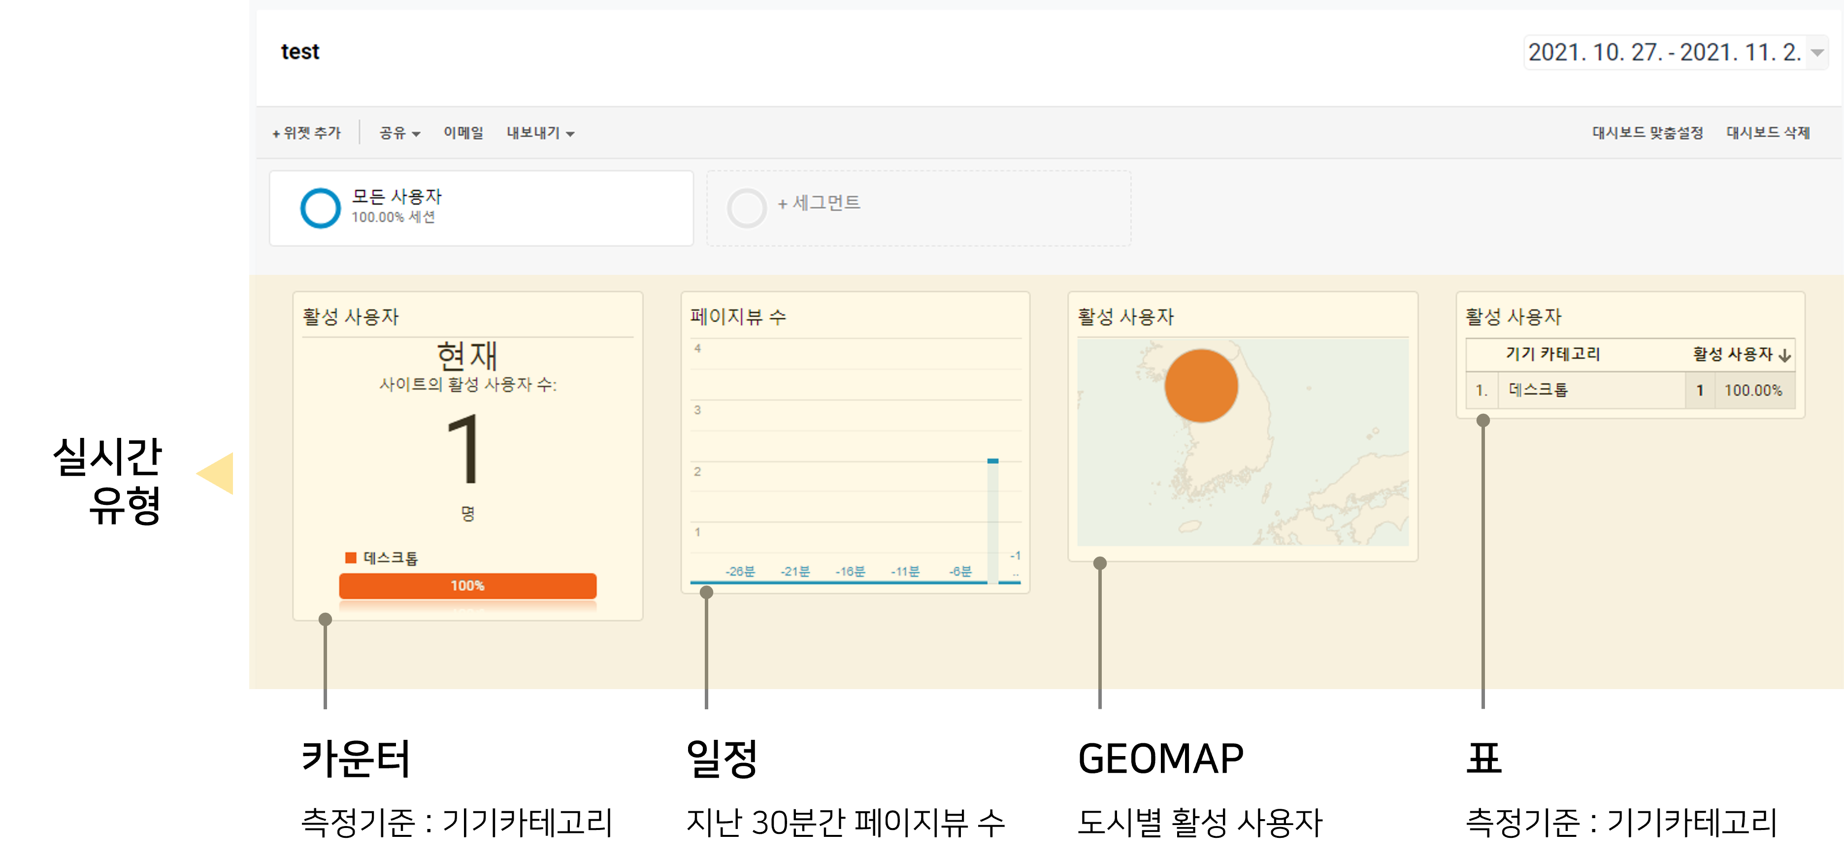Click sort arrow on 활성 사용자 column
This screenshot has width=1844, height=861.
1784,355
